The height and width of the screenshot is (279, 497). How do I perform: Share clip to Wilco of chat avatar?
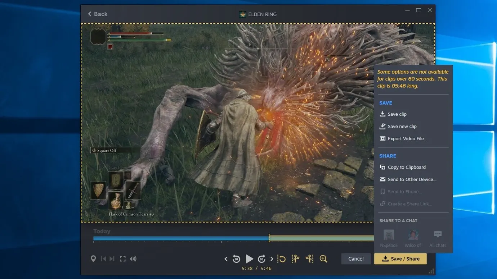click(413, 235)
